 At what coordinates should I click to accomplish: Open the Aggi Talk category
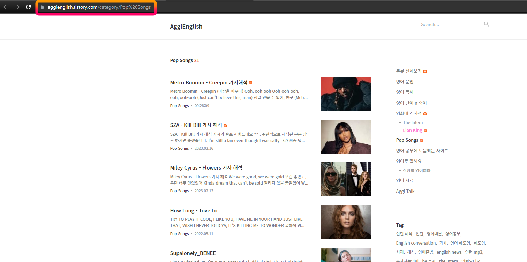click(x=405, y=191)
